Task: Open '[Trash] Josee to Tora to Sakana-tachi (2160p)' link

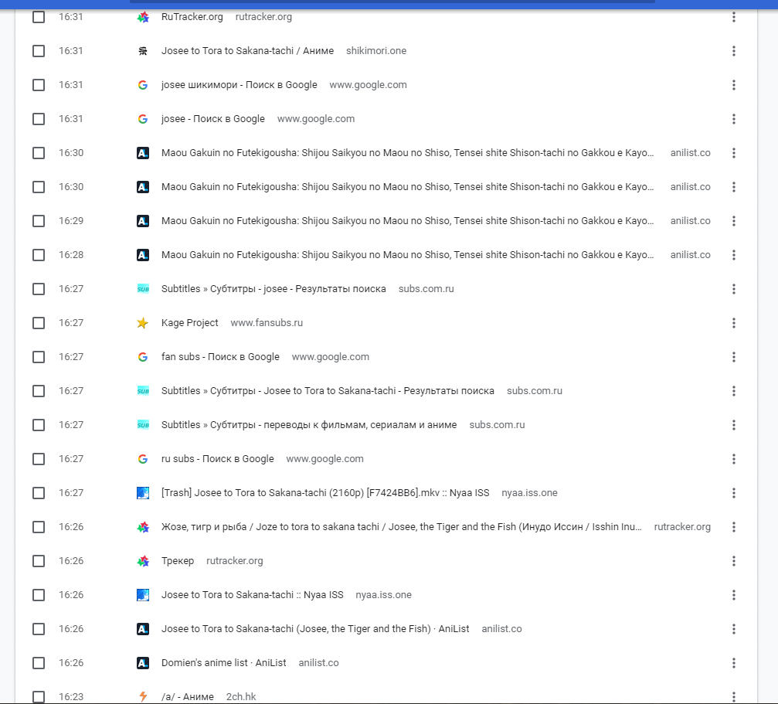Action: (325, 493)
